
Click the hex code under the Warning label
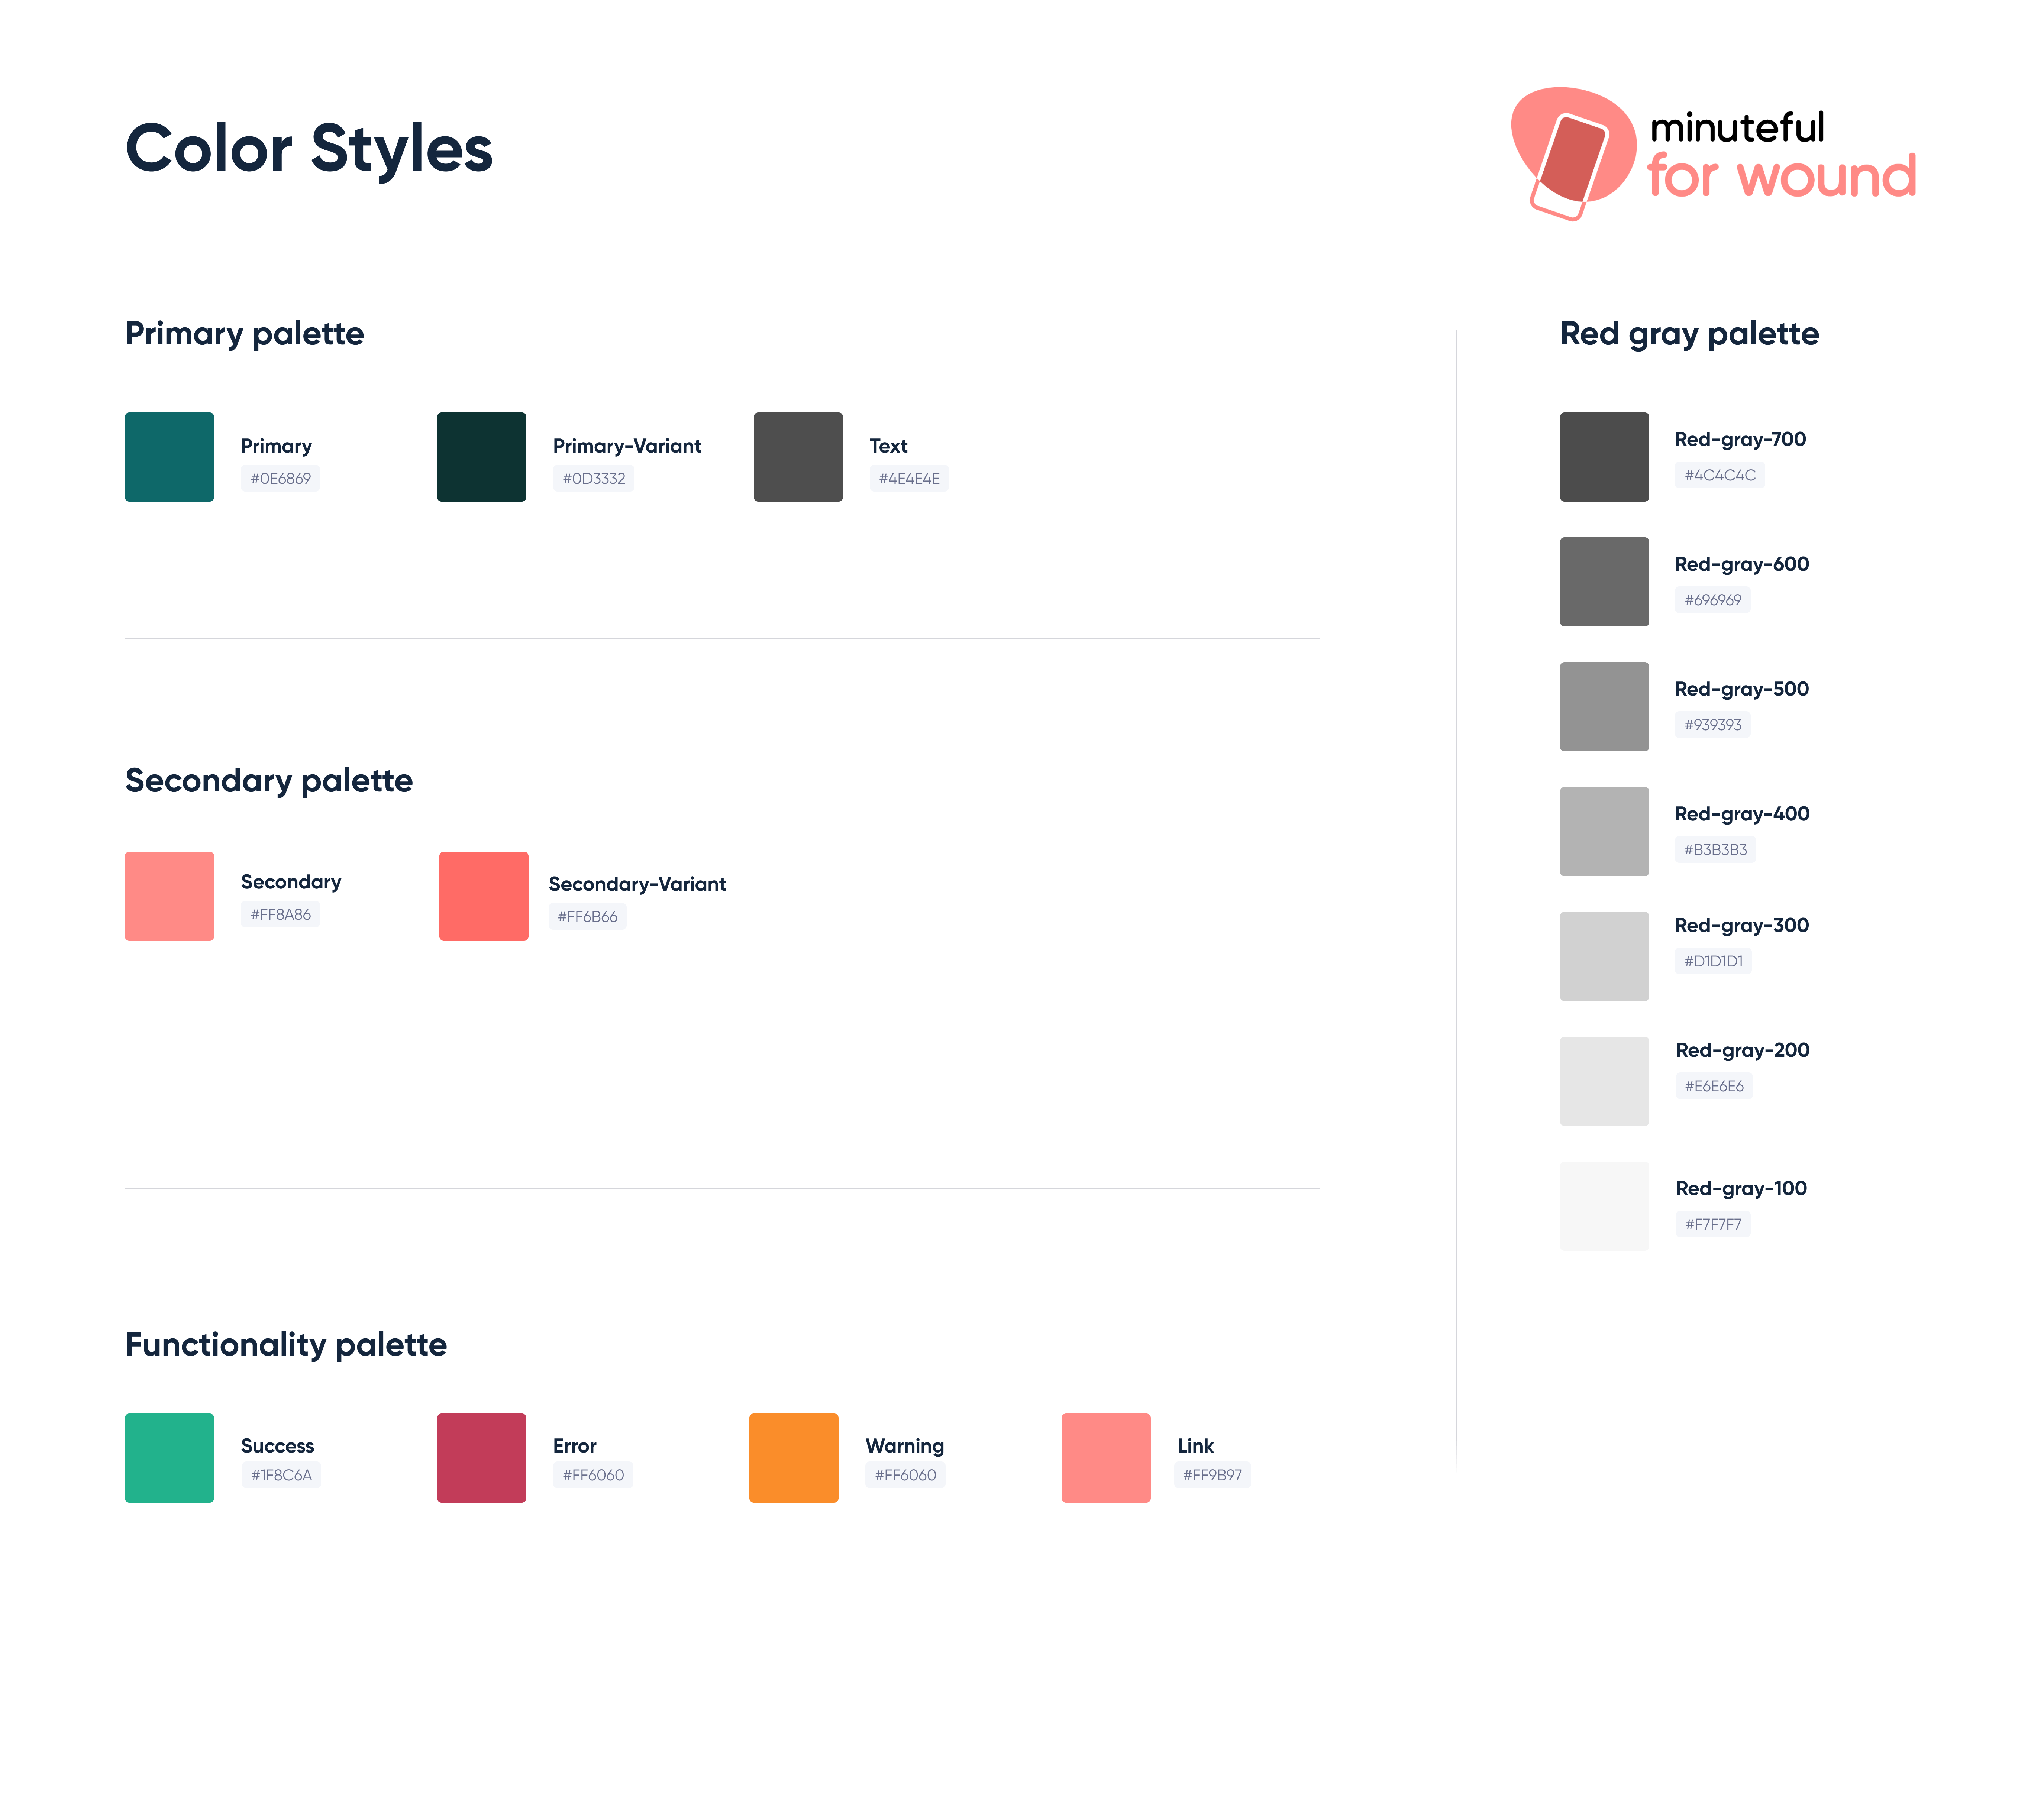(905, 1475)
